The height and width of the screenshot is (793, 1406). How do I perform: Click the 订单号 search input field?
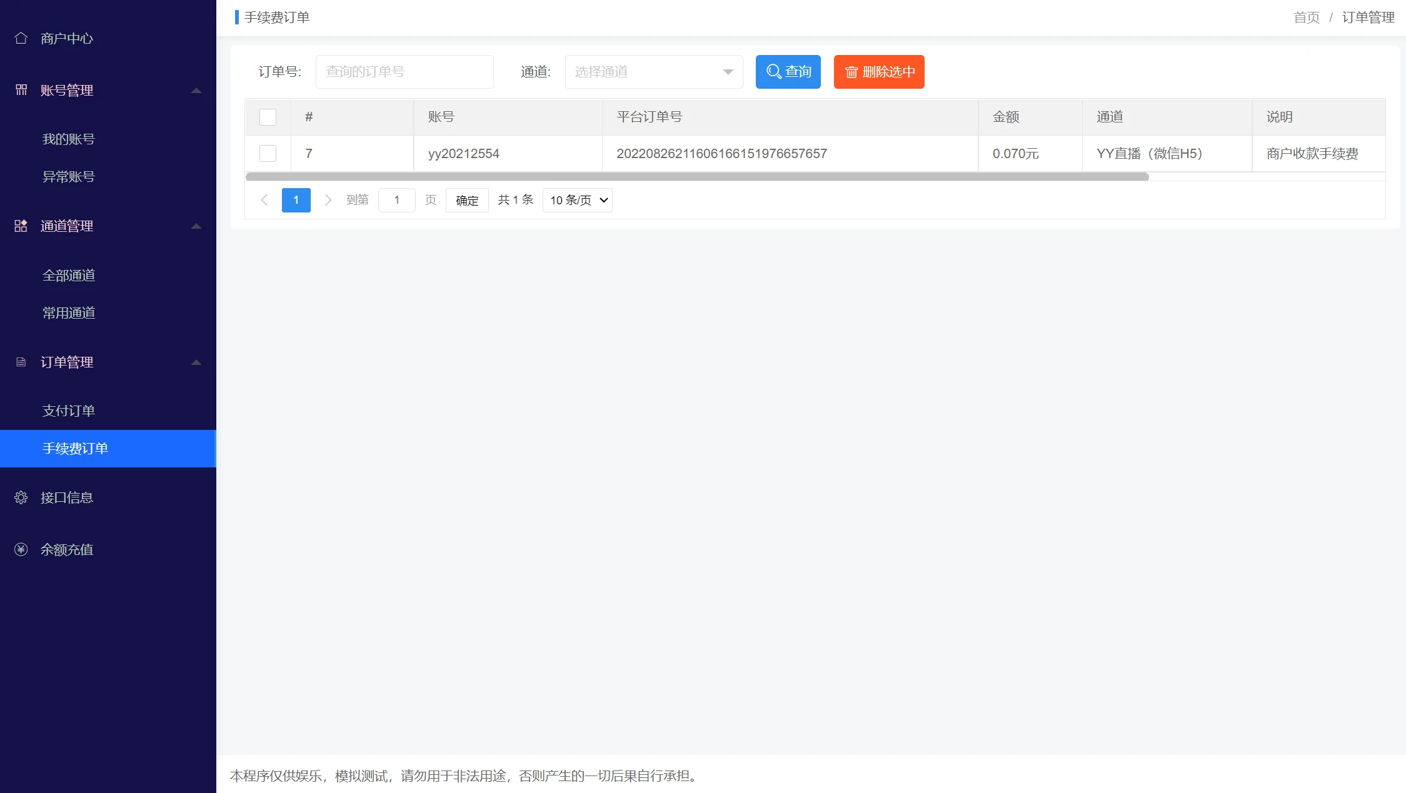point(404,72)
